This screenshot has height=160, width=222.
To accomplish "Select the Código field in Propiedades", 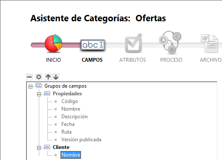I will point(69,101).
